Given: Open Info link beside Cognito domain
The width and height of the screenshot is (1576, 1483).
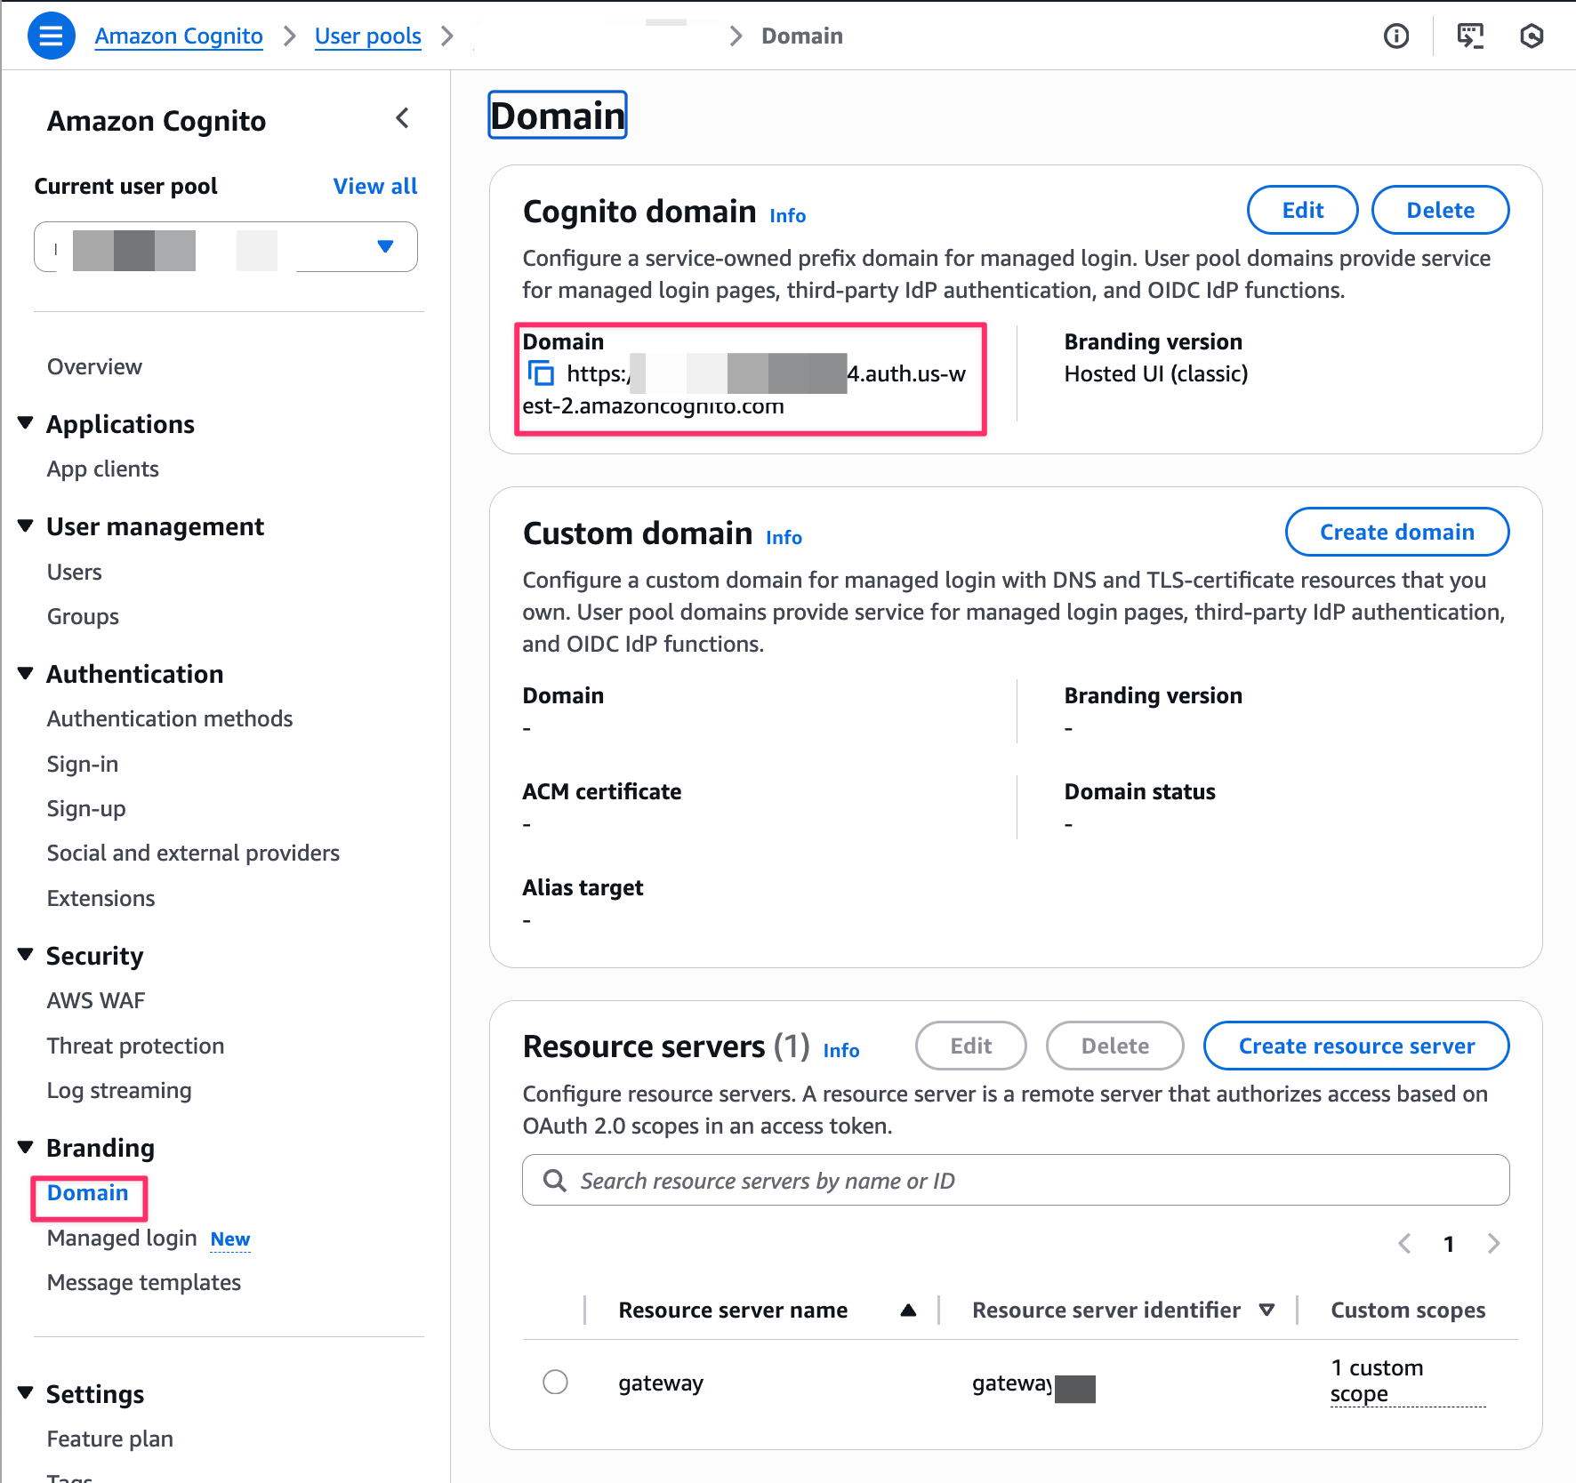Looking at the screenshot, I should point(788,215).
